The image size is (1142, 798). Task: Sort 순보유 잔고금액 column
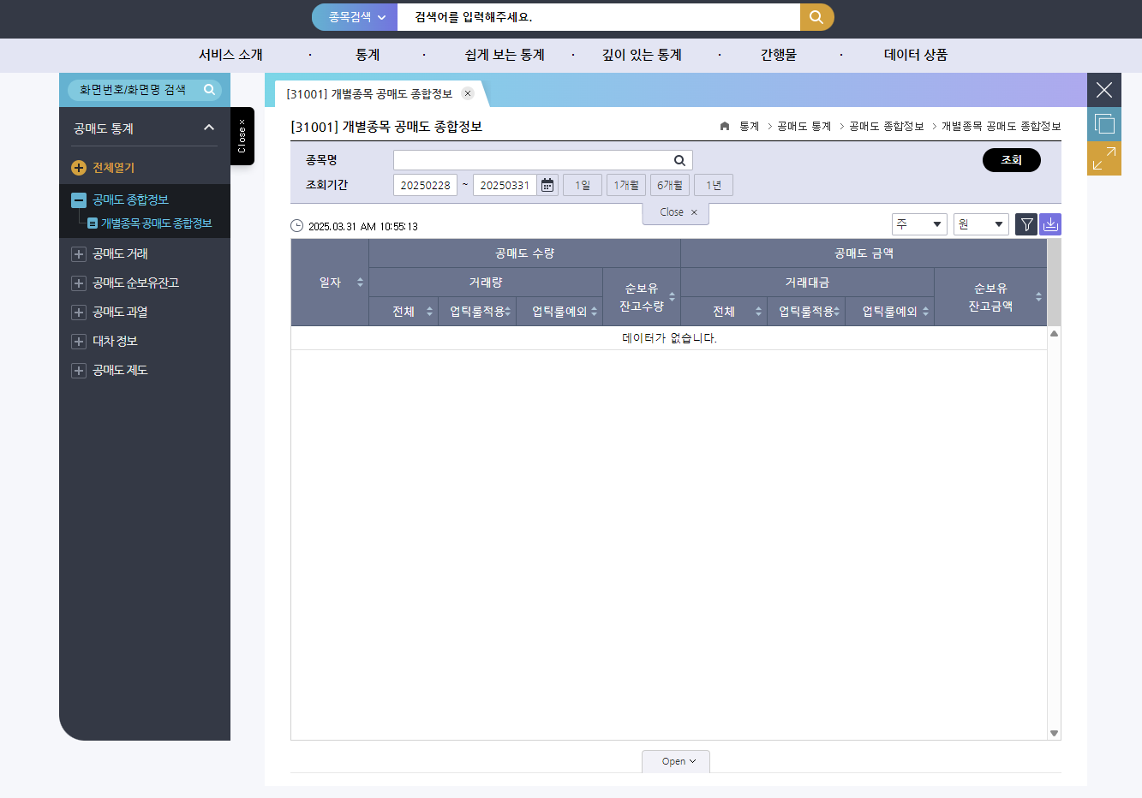pos(1038,297)
